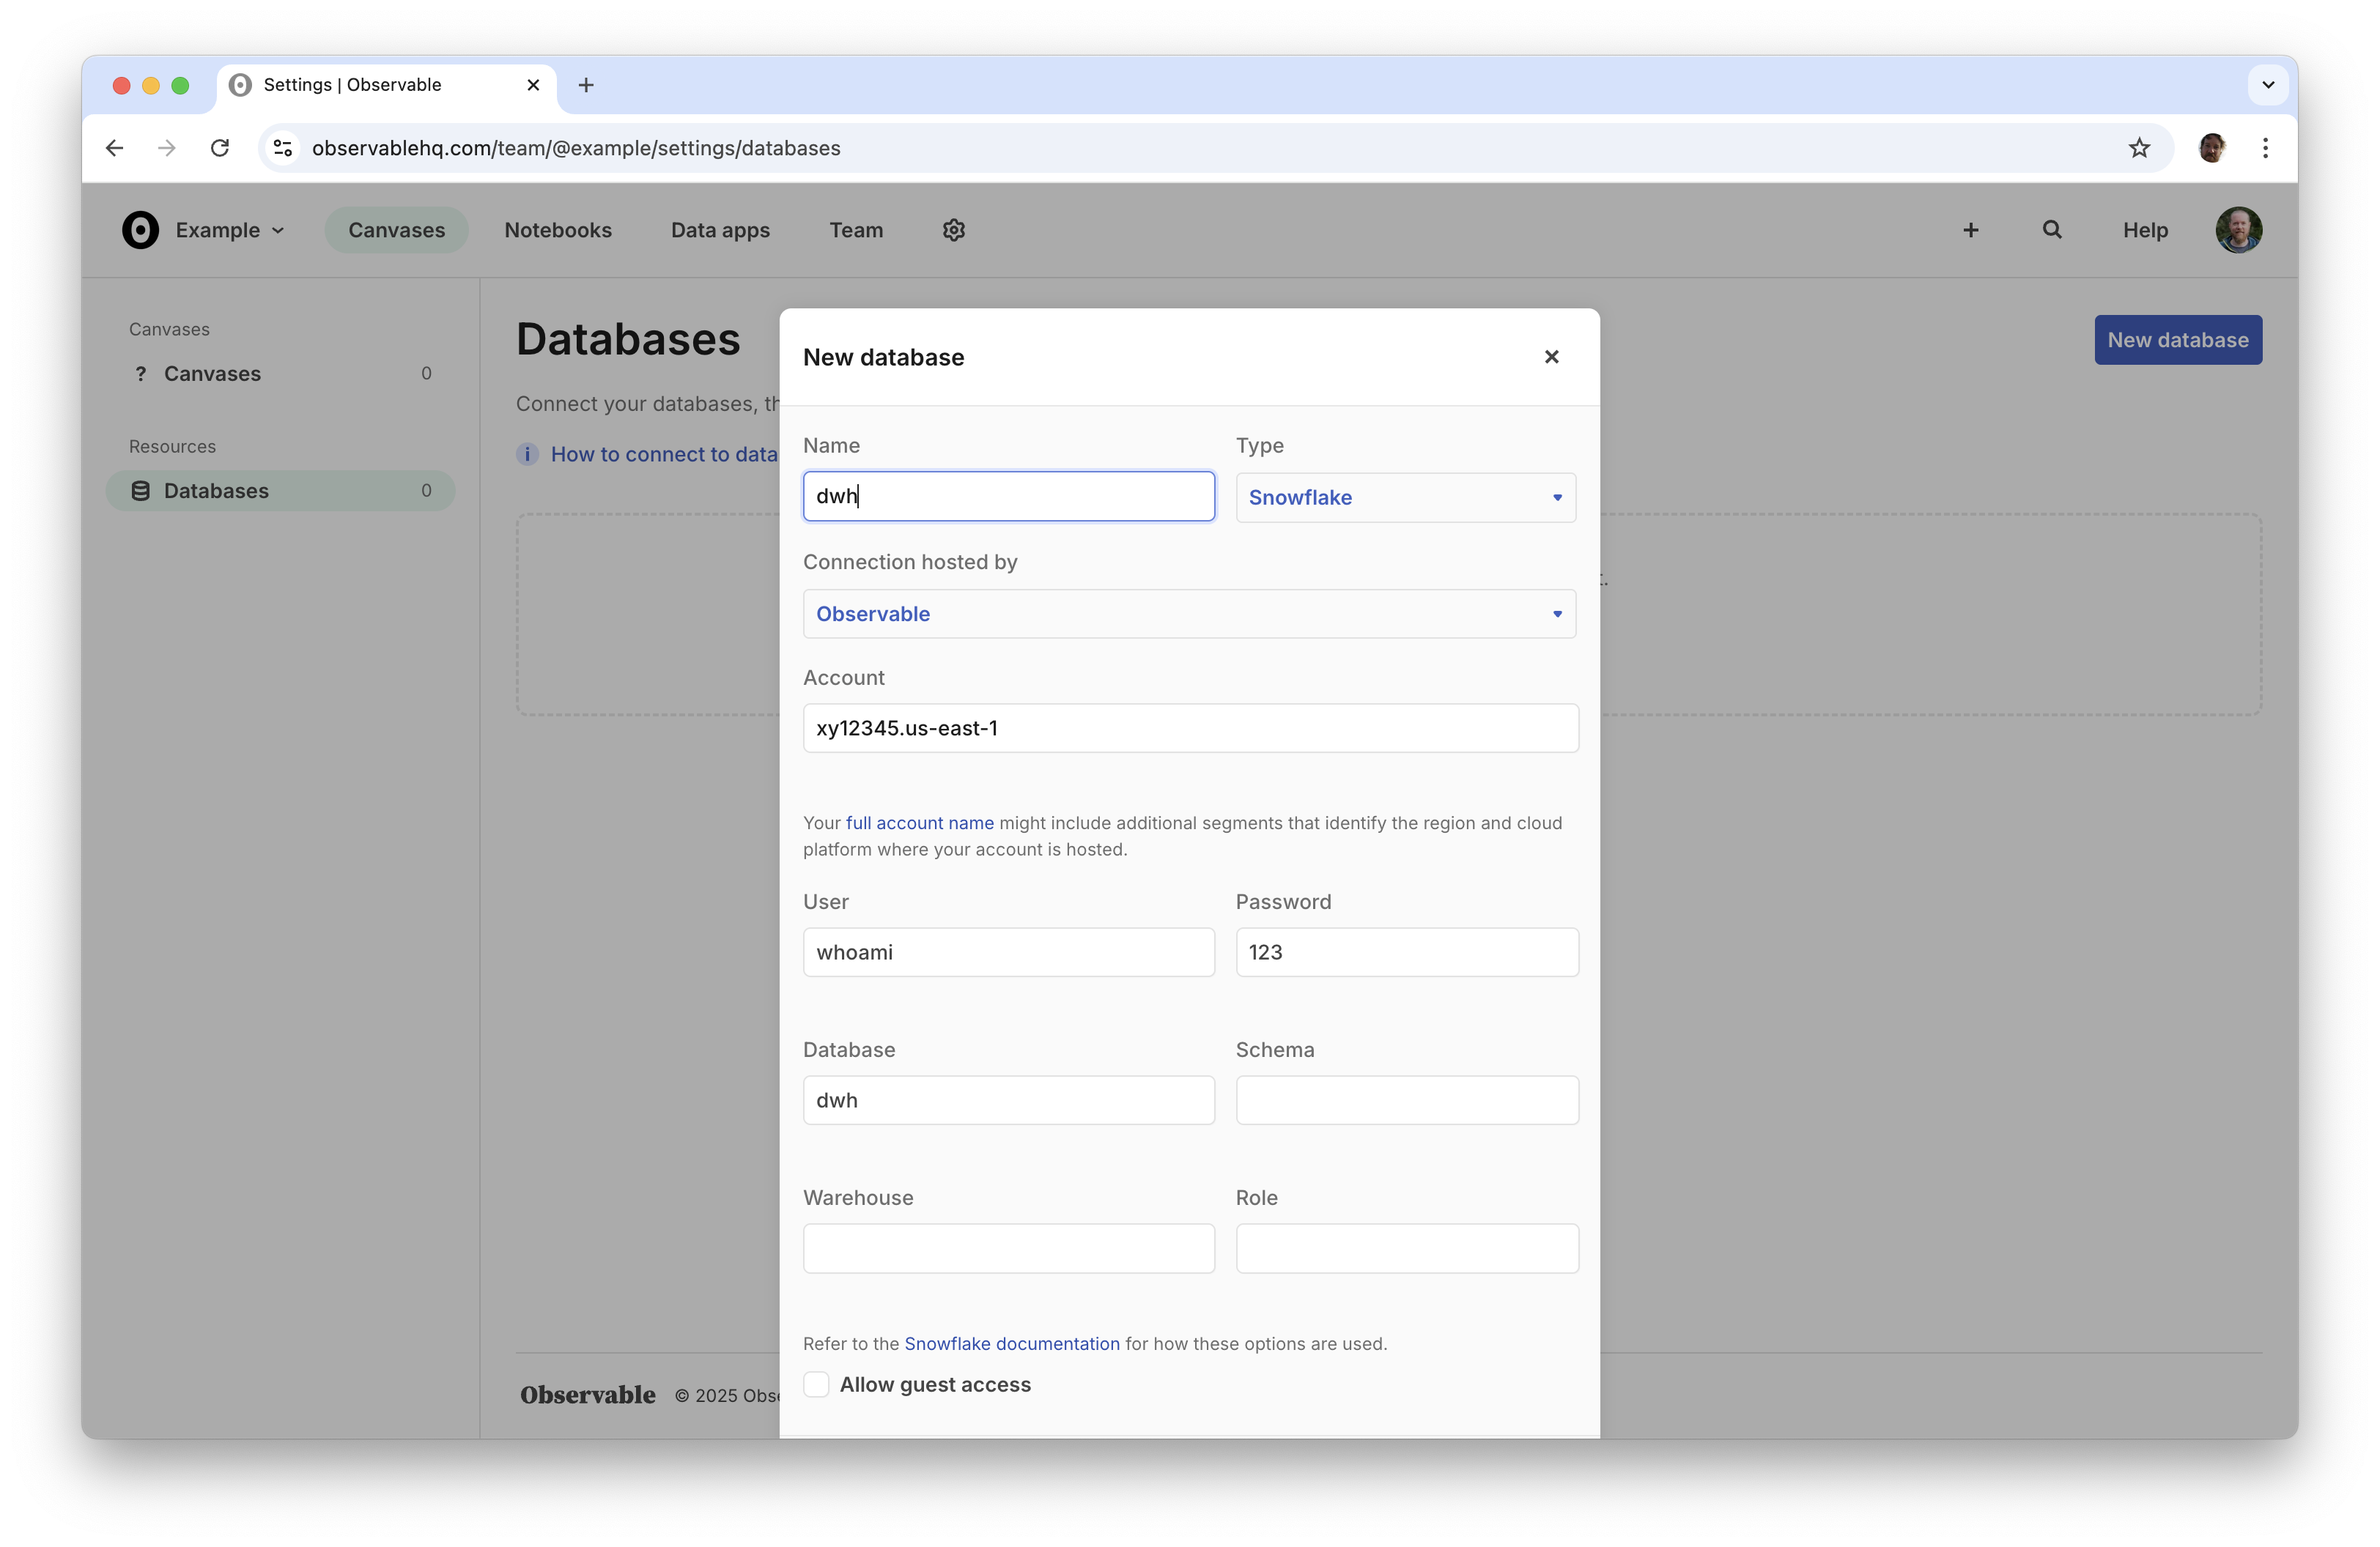
Task: Reload the page using the refresh icon
Action: [x=220, y=147]
